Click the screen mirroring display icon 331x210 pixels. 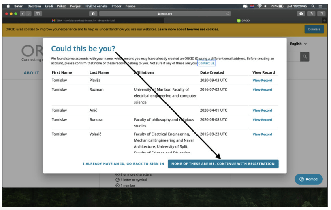245,6
